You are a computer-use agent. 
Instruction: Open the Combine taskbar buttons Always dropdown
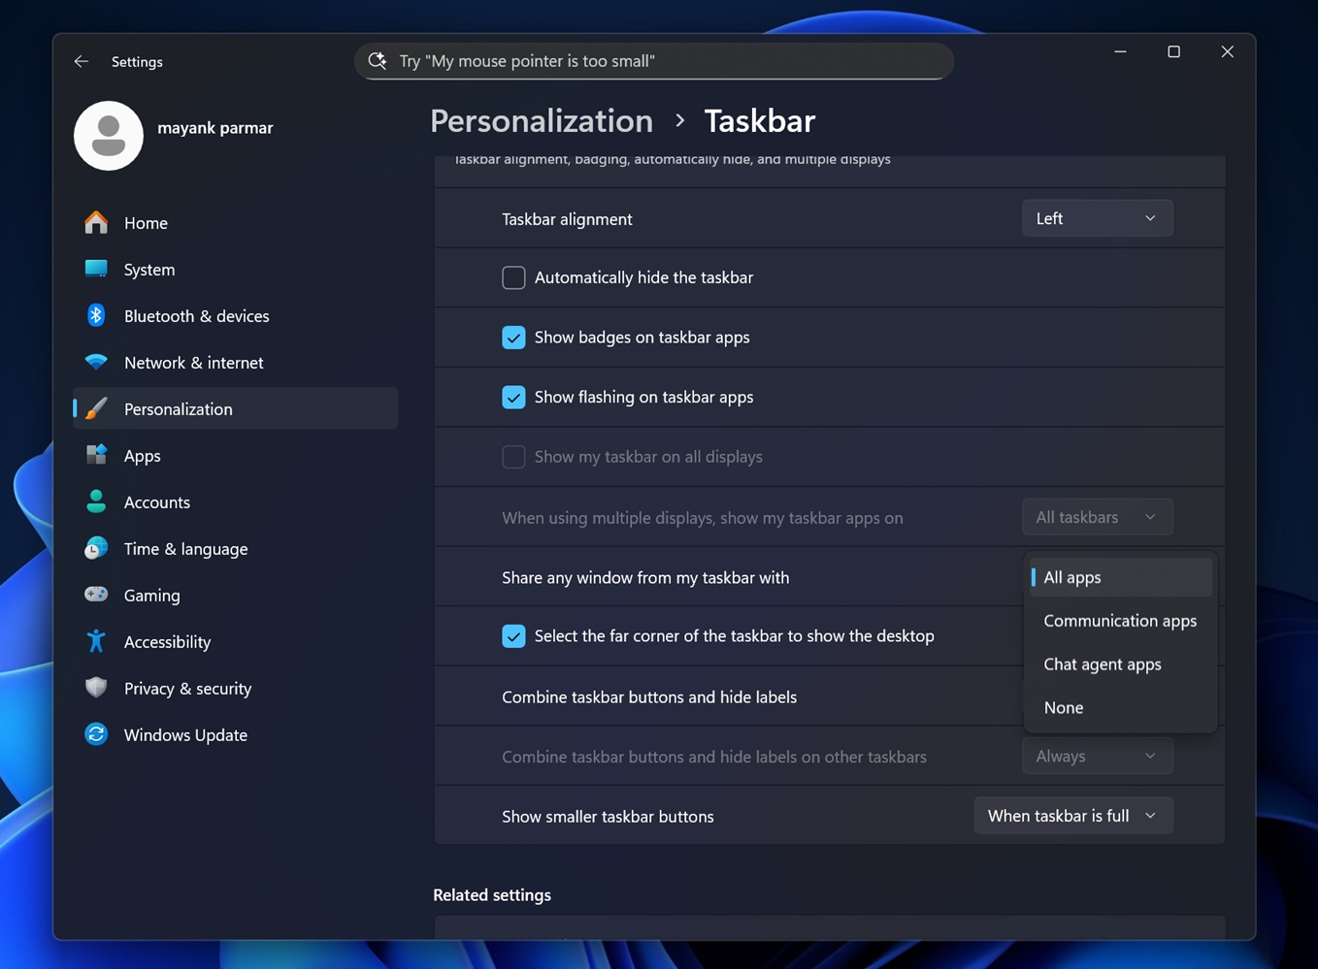(1097, 756)
